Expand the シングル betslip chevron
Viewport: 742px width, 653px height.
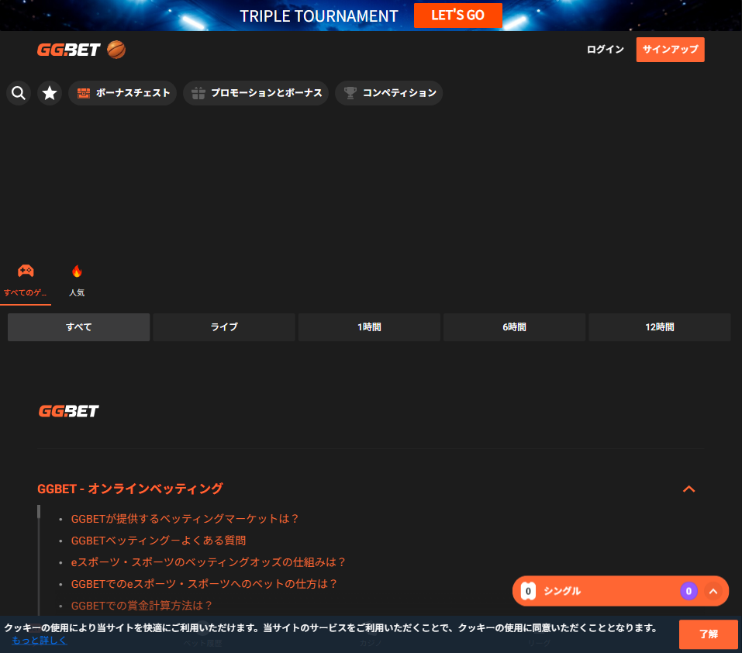tap(713, 591)
